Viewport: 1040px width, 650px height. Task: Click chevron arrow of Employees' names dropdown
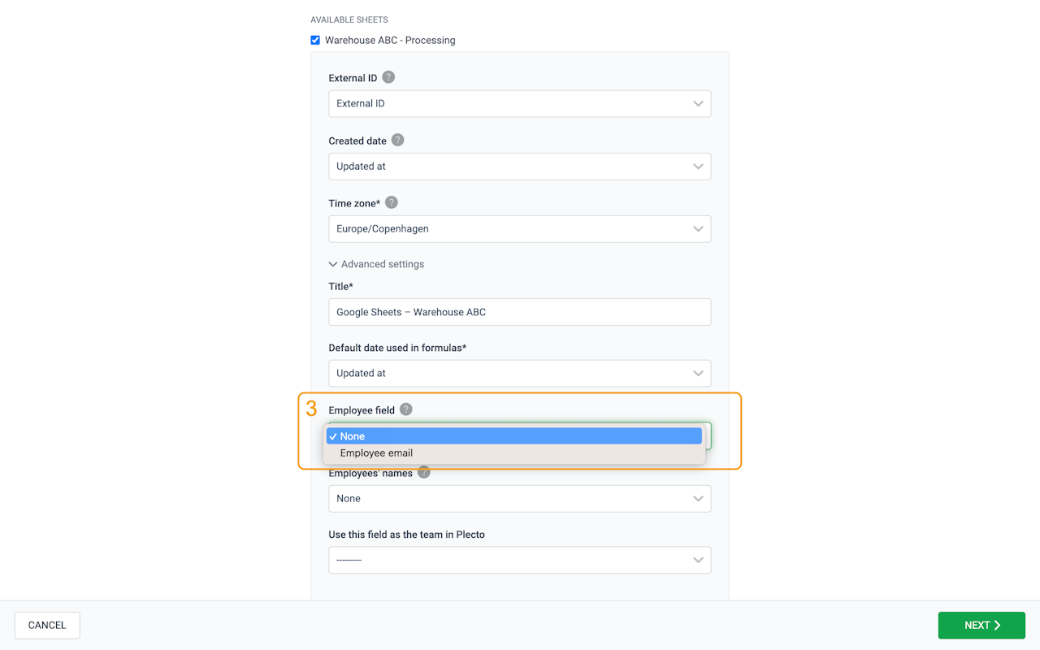click(x=698, y=498)
